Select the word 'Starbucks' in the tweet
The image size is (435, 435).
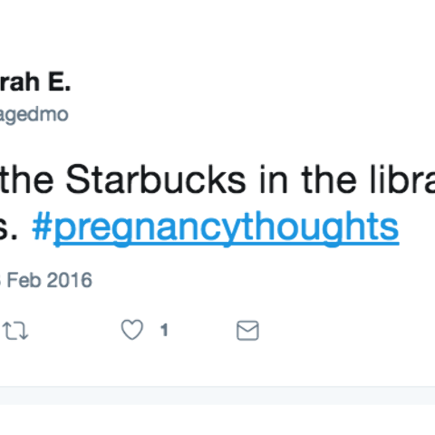click(156, 179)
